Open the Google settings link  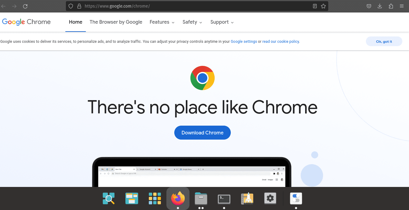(244, 42)
